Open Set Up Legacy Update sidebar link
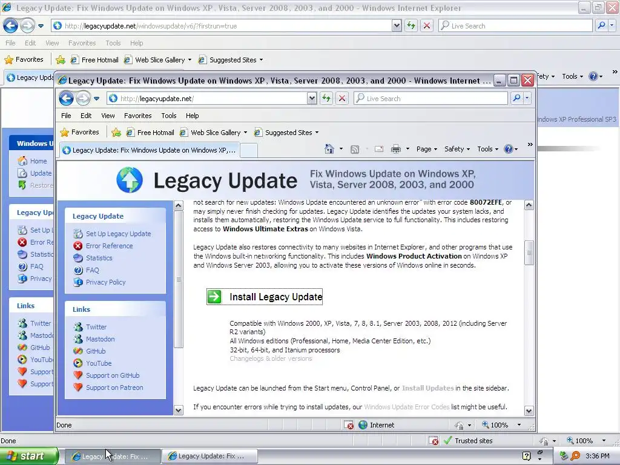The height and width of the screenshot is (465, 620). point(118,234)
